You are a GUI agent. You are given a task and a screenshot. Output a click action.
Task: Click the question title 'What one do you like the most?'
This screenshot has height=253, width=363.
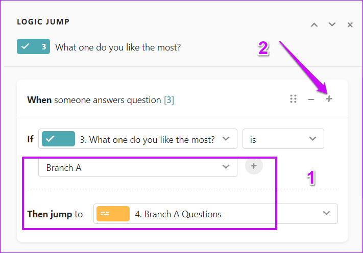[118, 47]
